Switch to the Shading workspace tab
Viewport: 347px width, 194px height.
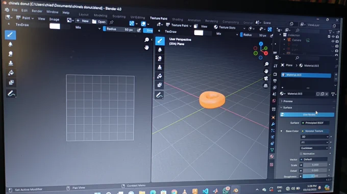click(x=178, y=19)
